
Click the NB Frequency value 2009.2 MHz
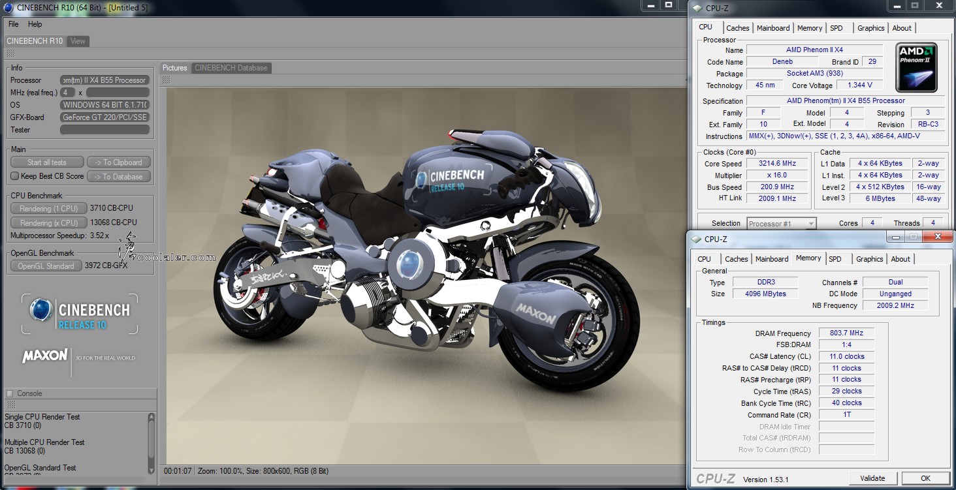[895, 305]
